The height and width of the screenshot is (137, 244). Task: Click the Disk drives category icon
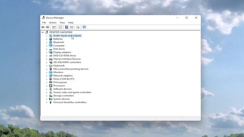click(51, 49)
